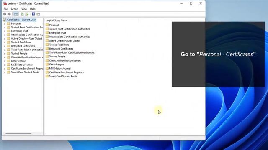Open the Action menu
The image size is (268, 150).
coord(15,9)
